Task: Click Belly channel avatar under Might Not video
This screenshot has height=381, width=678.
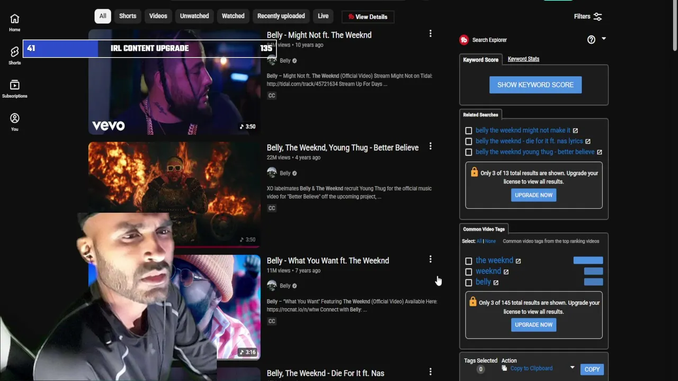Action: [x=272, y=60]
